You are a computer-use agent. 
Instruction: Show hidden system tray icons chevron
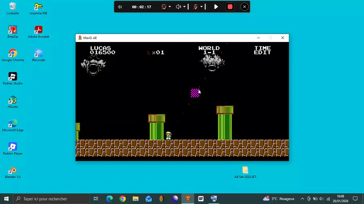[x=302, y=199]
